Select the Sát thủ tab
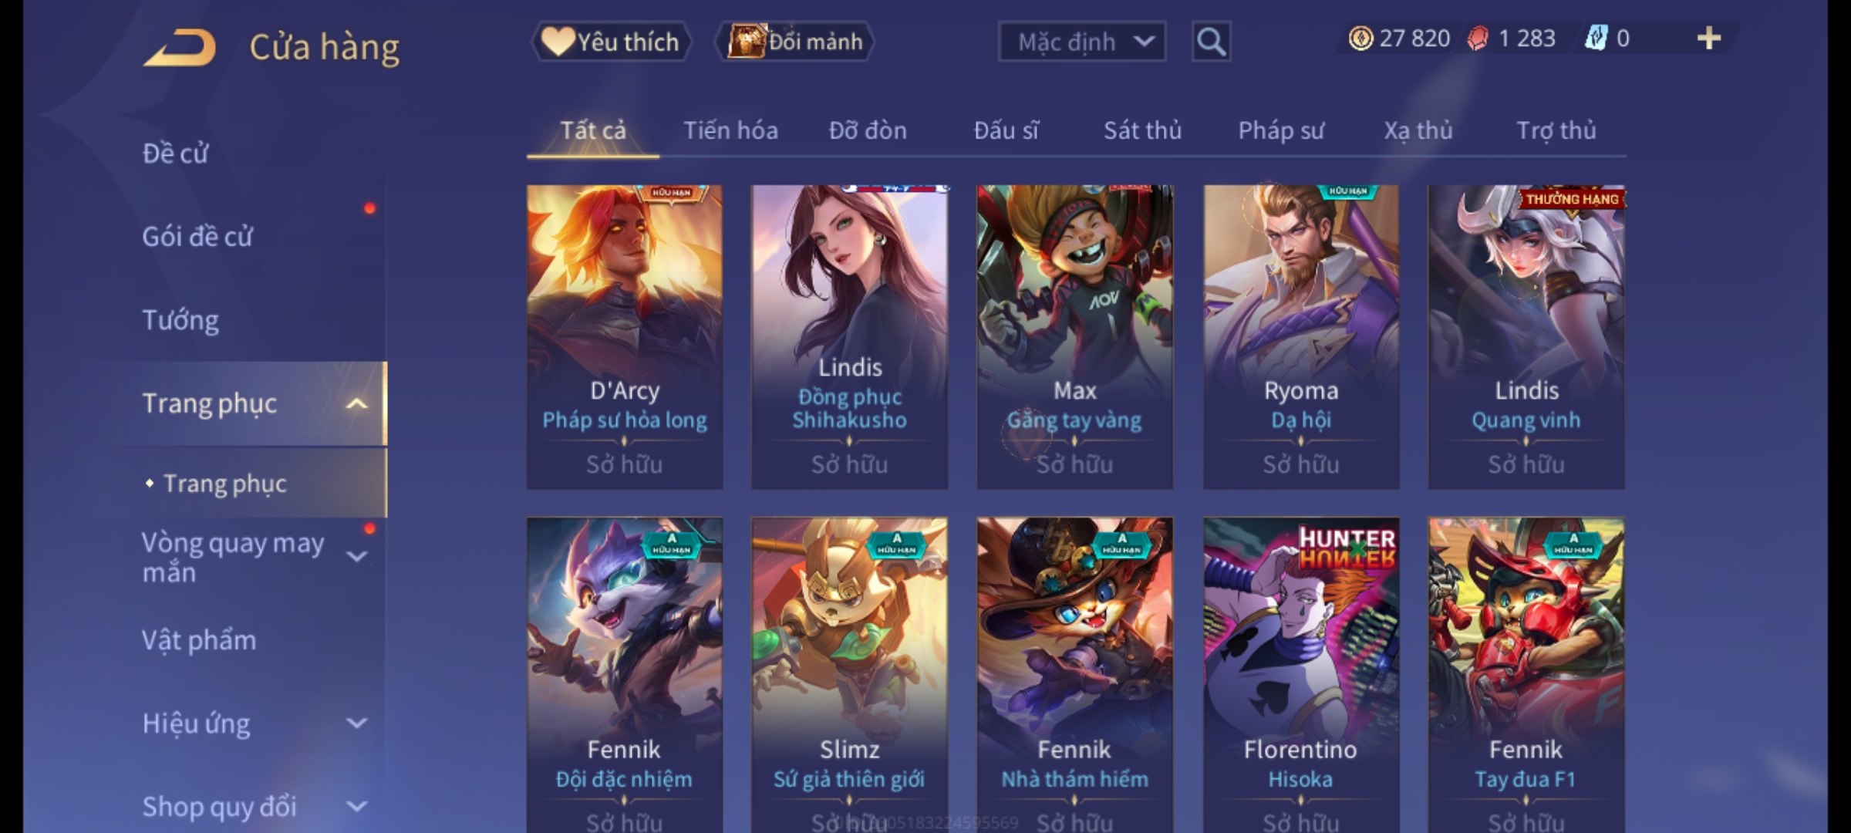Screen dimensions: 1851x833 1142,130
